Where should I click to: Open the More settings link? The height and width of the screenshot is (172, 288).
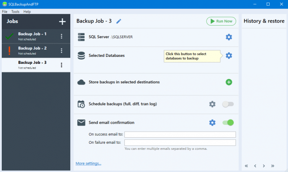(88, 163)
